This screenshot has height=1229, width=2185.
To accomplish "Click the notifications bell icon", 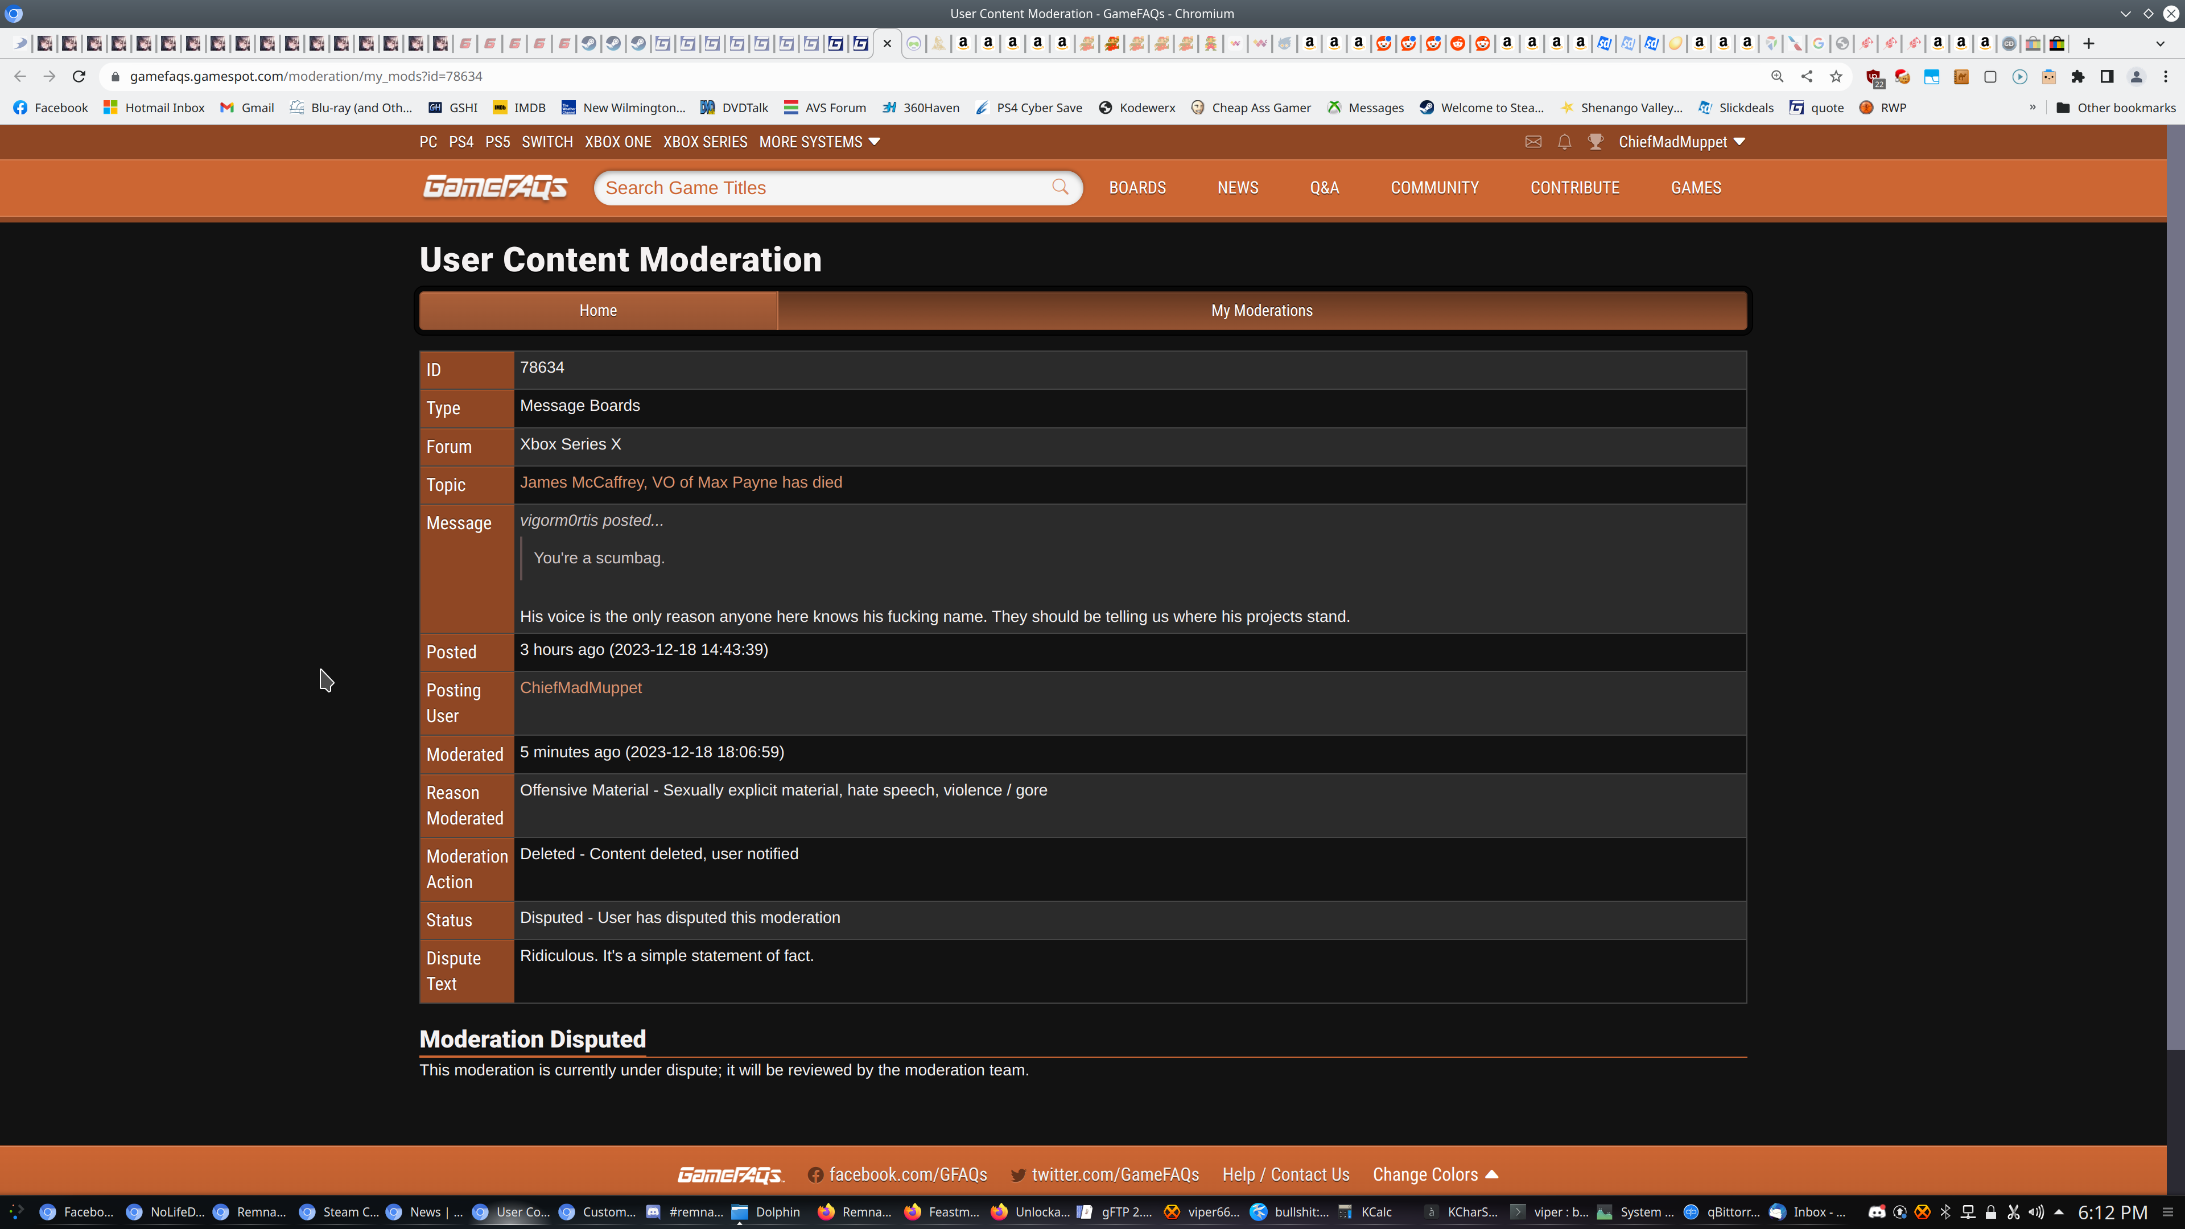I will tap(1564, 142).
